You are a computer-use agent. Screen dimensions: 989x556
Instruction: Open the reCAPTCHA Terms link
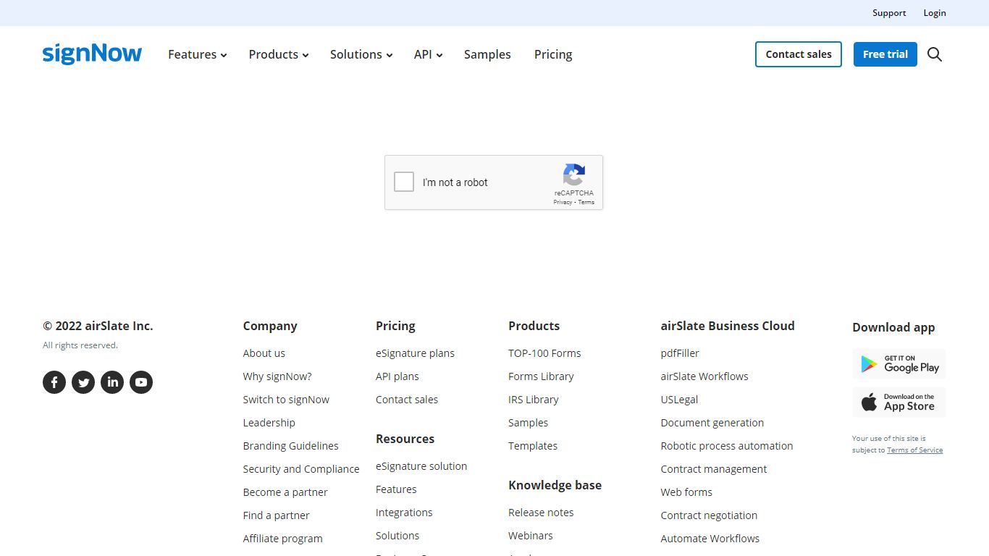tap(586, 202)
